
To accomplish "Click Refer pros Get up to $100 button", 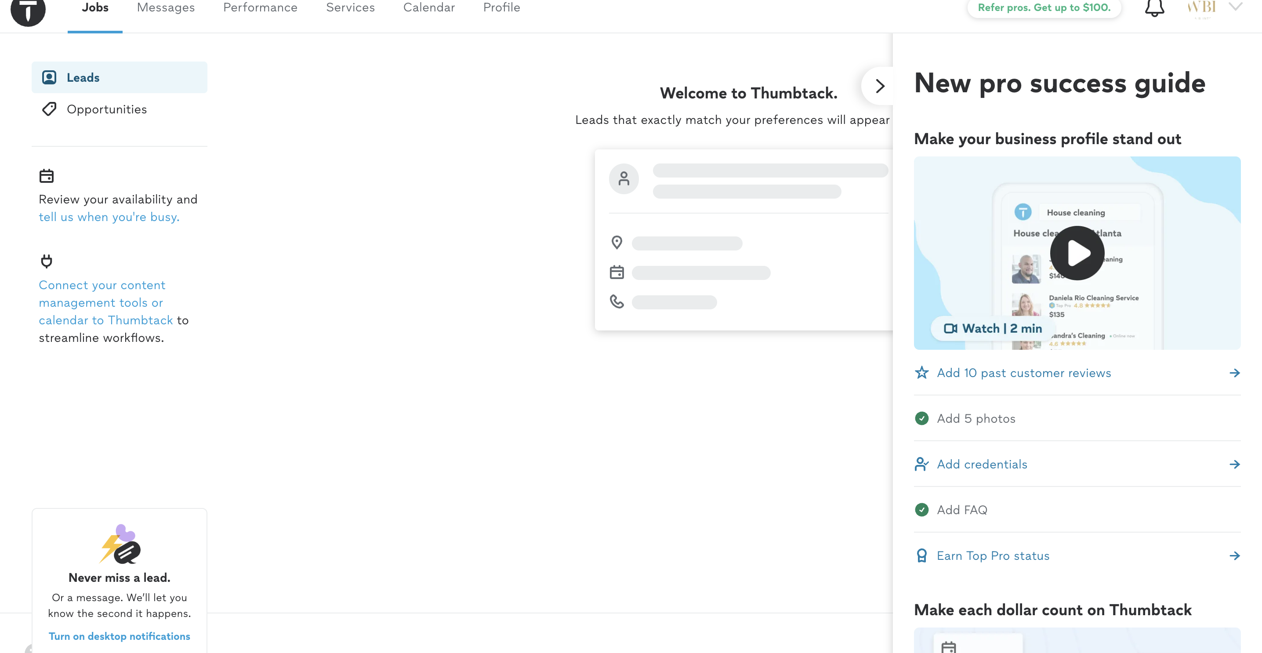I will click(x=1044, y=8).
